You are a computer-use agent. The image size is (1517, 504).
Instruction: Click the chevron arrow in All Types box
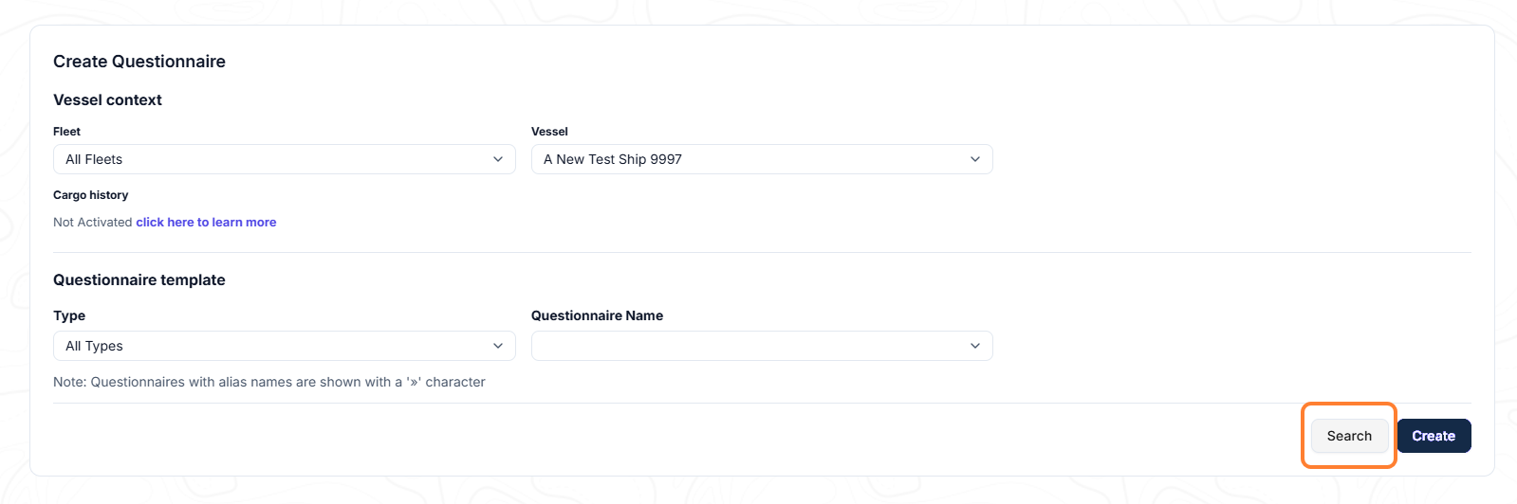[498, 346]
